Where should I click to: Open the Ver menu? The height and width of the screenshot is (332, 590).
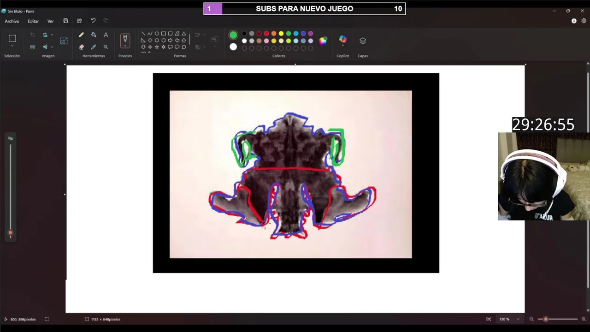51,21
